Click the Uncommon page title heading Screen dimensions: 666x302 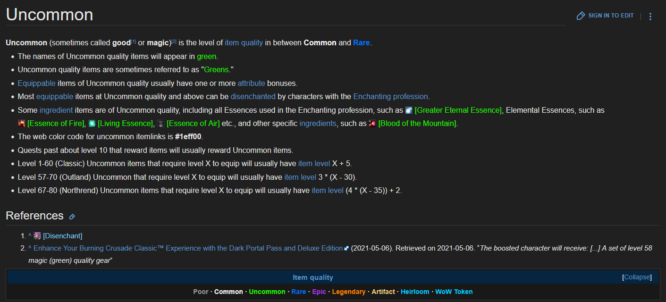click(x=49, y=15)
